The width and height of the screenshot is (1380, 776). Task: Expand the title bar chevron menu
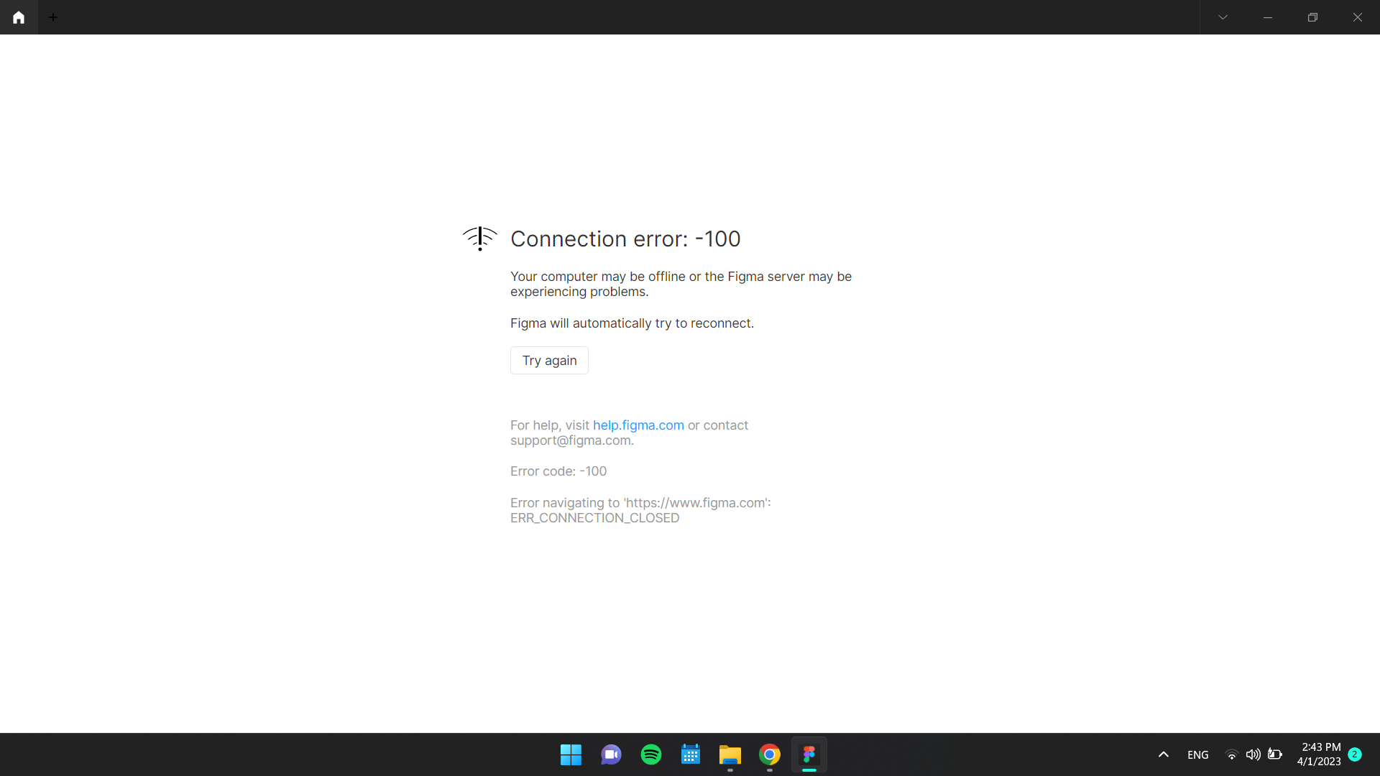click(x=1223, y=17)
